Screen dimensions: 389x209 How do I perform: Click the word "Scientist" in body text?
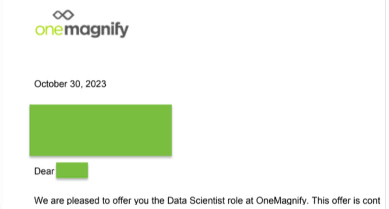(207, 200)
